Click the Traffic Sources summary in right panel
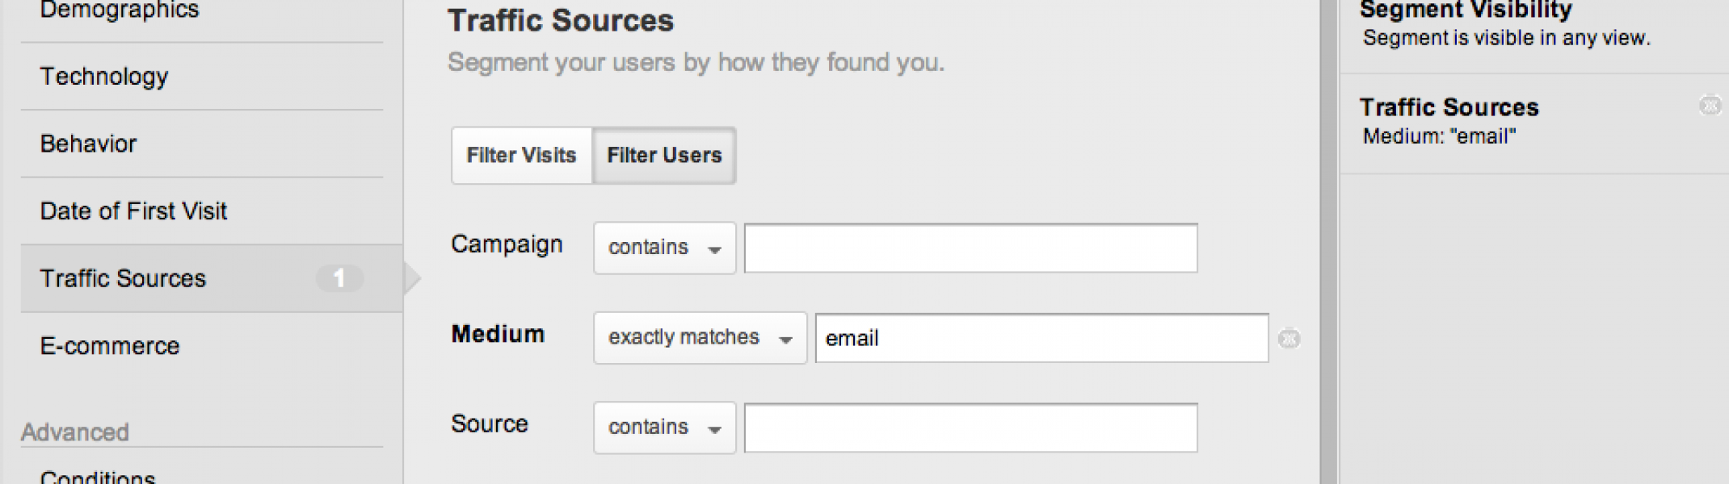 [1449, 121]
